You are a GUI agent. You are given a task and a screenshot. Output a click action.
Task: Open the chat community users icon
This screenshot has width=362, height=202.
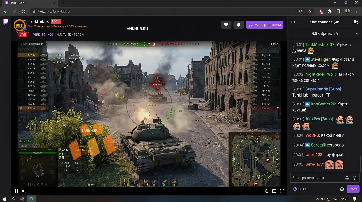356,22
